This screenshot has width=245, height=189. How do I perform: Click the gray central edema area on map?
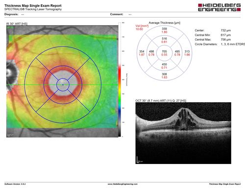[63, 83]
